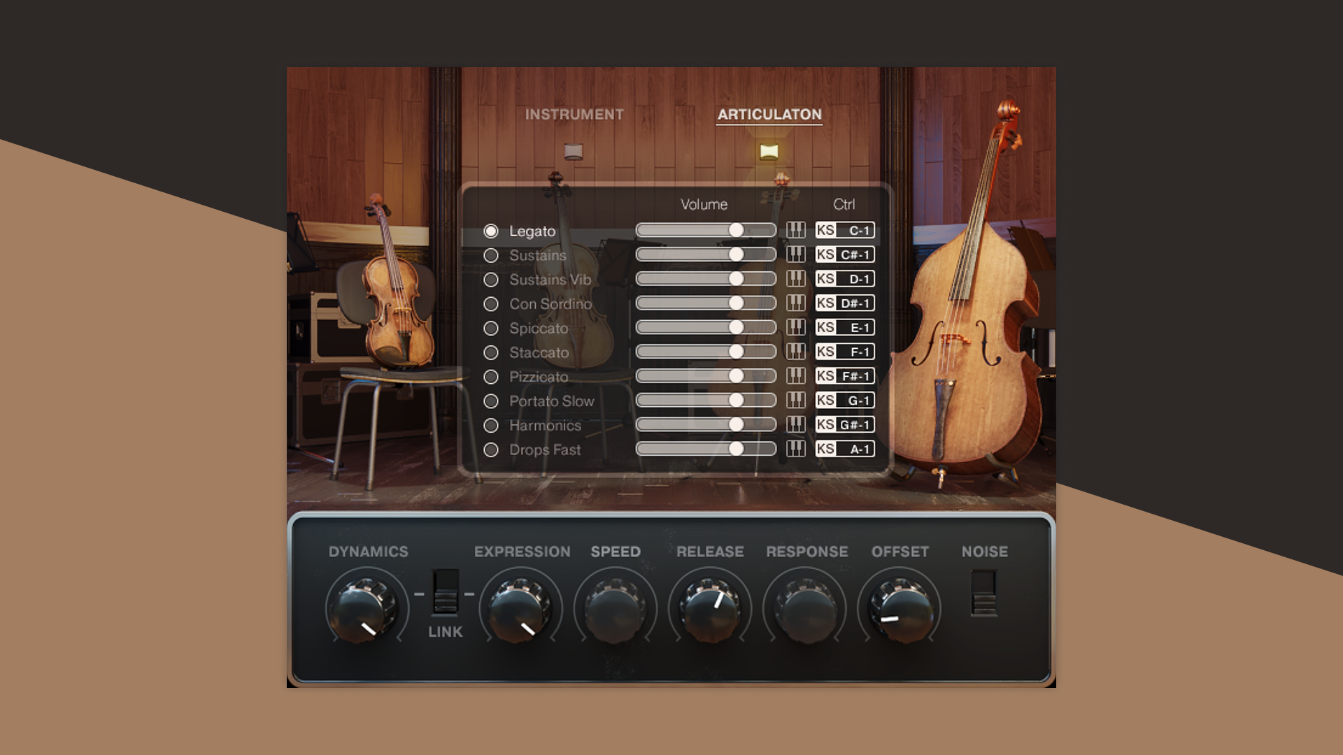
Task: Select the Staccato articulation radio button
Action: pyautogui.click(x=492, y=352)
